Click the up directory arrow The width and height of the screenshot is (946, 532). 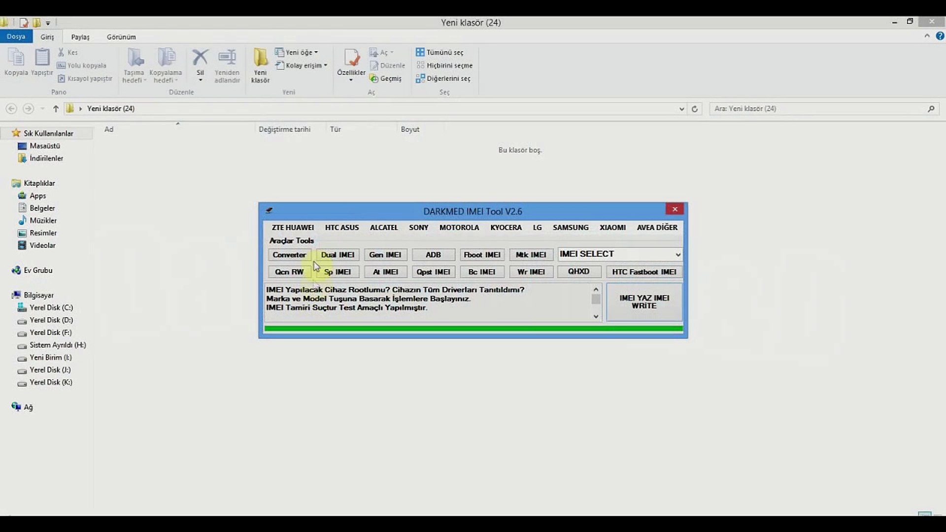56,109
